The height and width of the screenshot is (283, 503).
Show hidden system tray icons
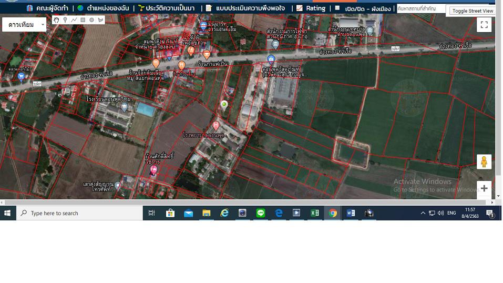click(423, 213)
